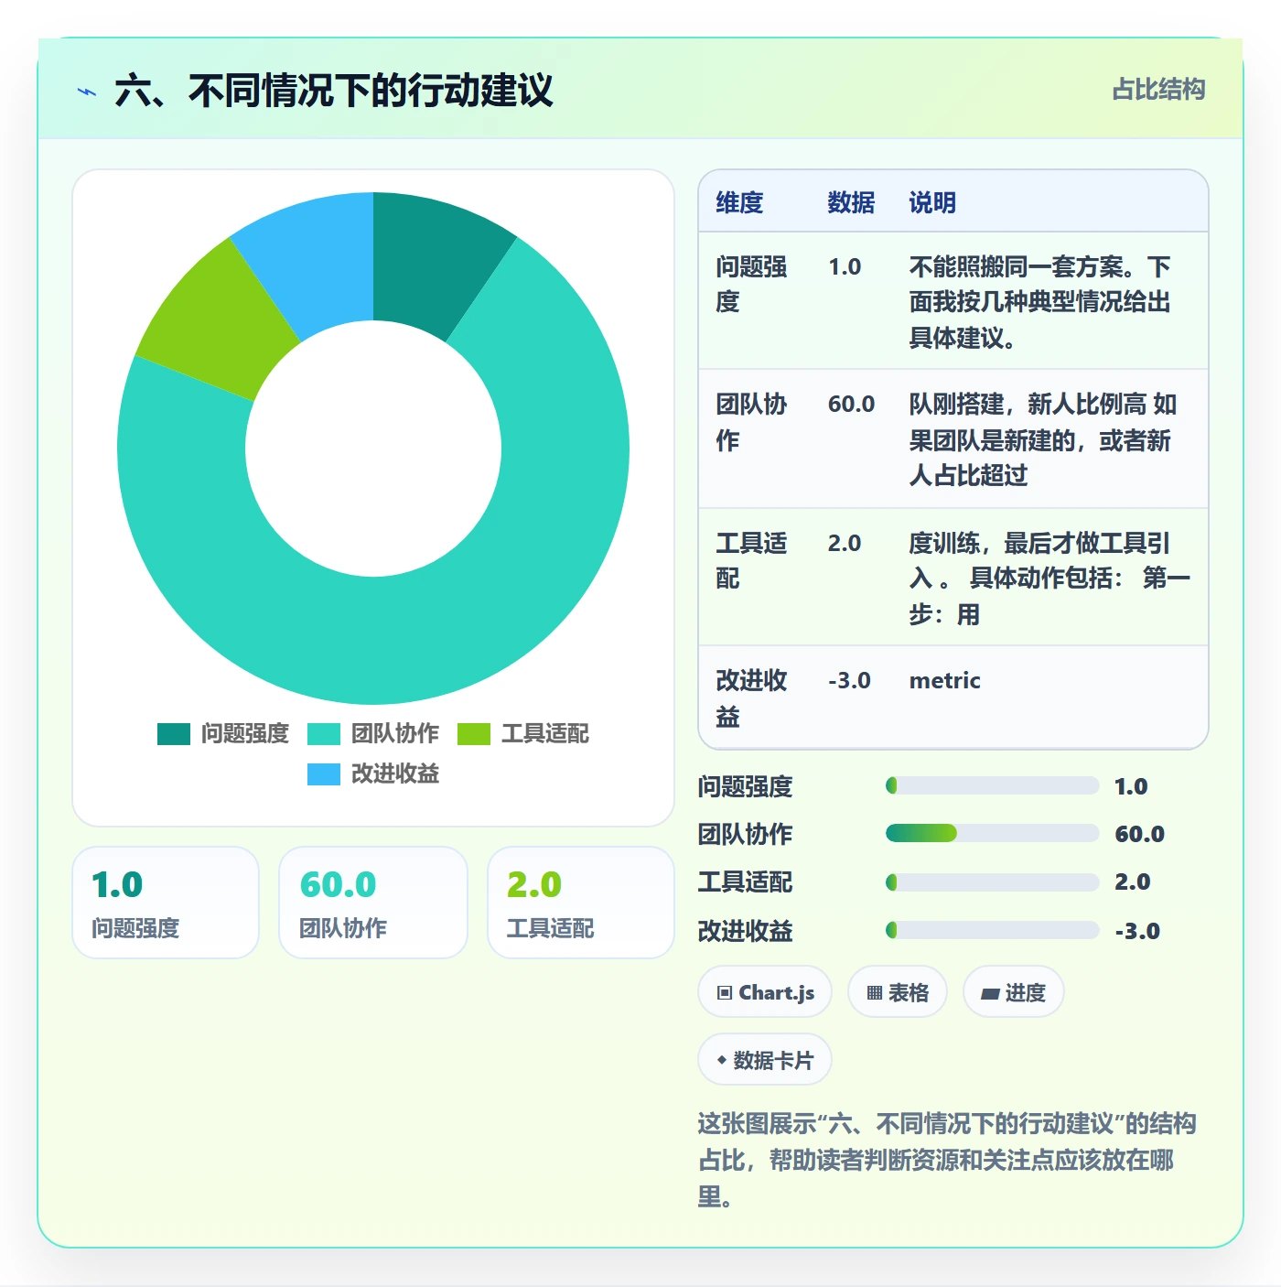
Task: Select the 2.0 工具适配 stat card
Action: point(581,903)
